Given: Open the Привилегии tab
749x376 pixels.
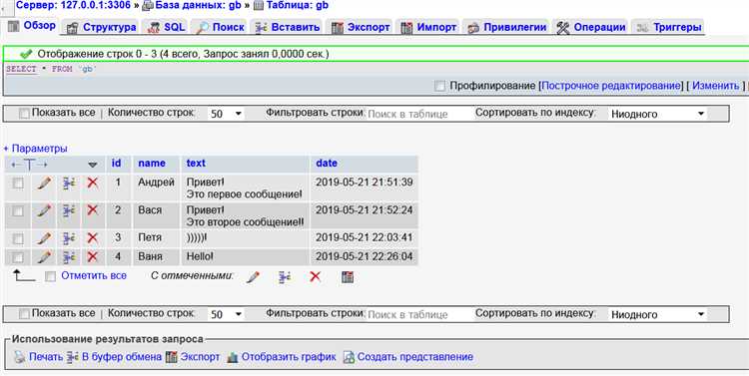Looking at the screenshot, I should click(507, 28).
